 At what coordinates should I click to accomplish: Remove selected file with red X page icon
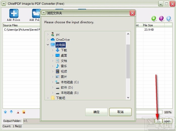click(18, 112)
